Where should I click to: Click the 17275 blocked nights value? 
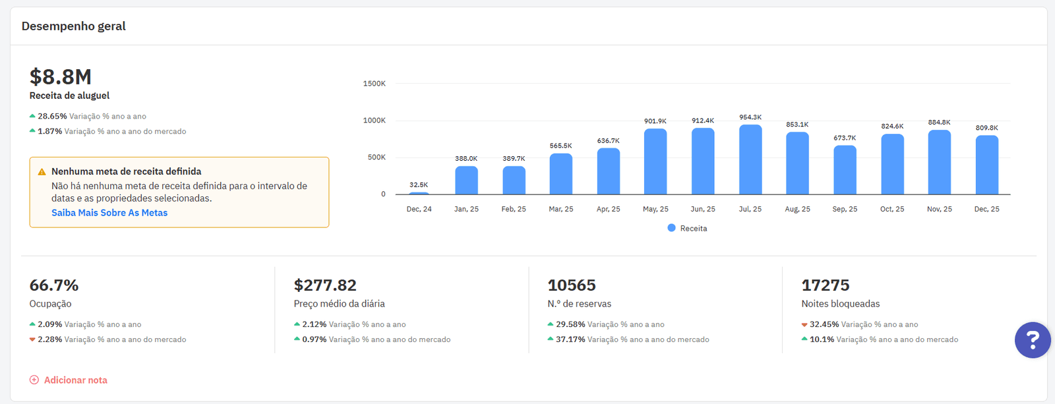coord(826,285)
